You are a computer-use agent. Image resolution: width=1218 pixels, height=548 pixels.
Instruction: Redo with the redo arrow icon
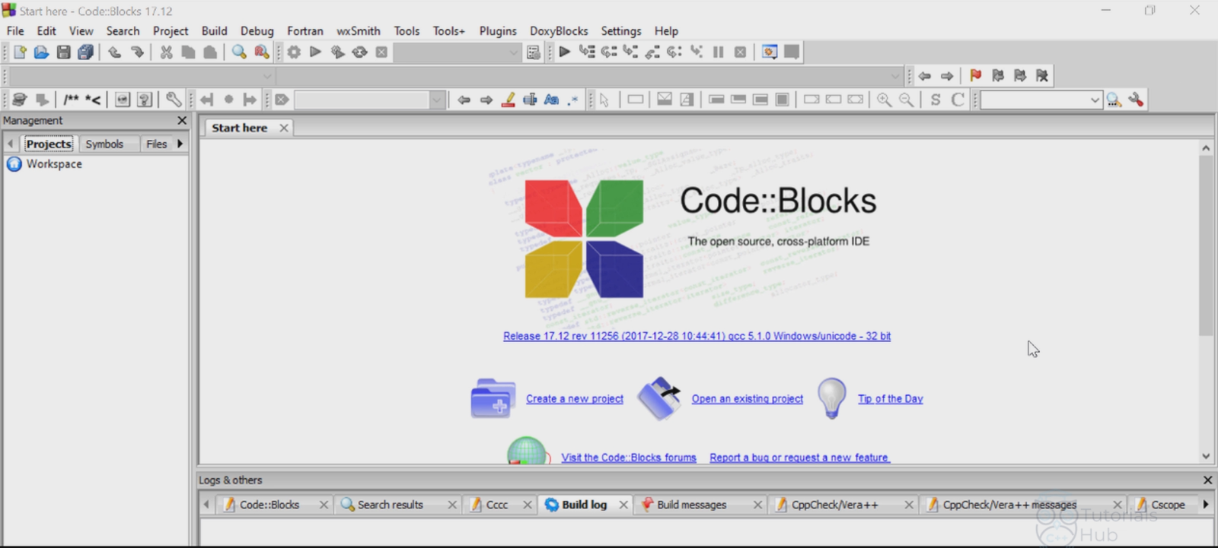[137, 52]
